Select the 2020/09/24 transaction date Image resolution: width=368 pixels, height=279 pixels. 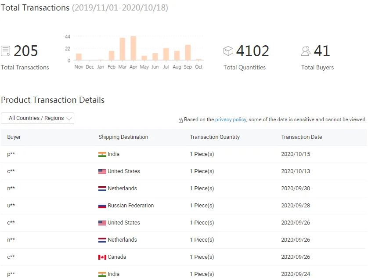tap(296, 274)
